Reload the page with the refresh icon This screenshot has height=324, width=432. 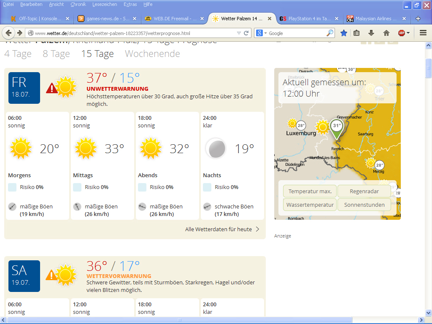(x=246, y=33)
